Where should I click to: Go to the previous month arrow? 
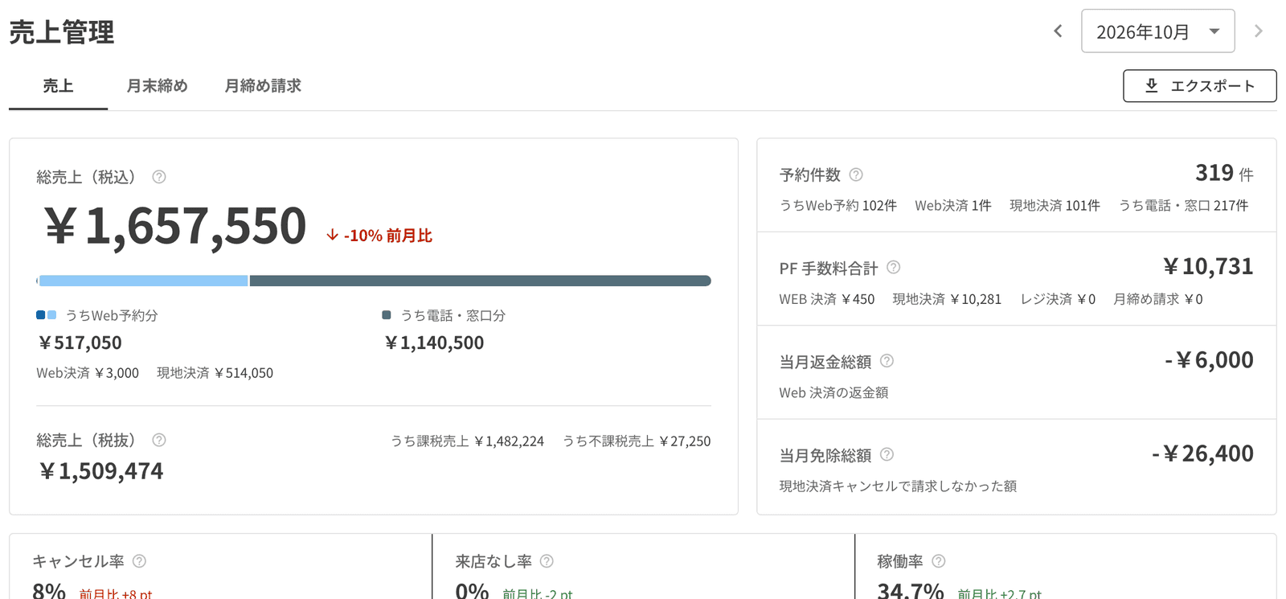tap(1058, 31)
